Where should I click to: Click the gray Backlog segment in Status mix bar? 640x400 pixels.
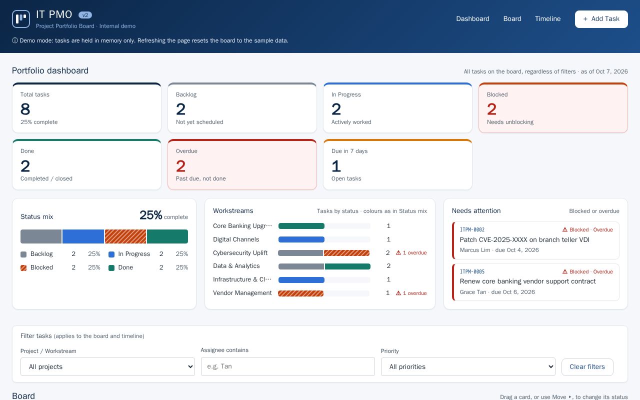click(x=41, y=236)
